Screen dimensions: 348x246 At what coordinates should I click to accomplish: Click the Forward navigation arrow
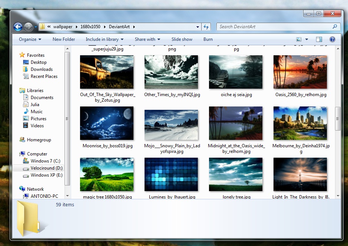point(28,27)
